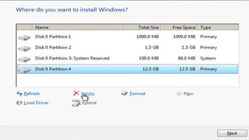Viewport: 249px width, 140px height.
Task: Sort by the Total Size column header
Action: [142, 27]
